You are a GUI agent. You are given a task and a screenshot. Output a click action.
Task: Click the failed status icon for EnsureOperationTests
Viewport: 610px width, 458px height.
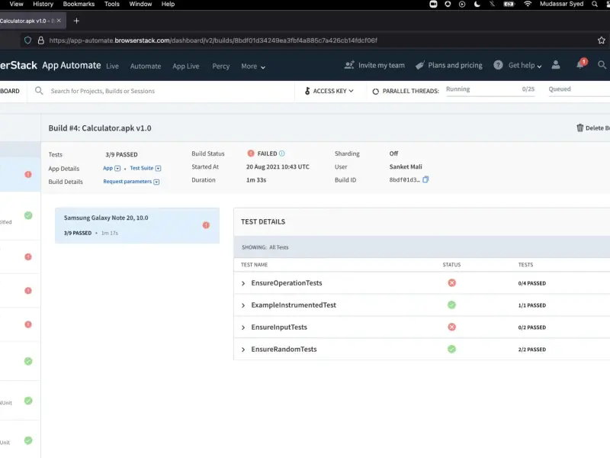[x=451, y=282]
